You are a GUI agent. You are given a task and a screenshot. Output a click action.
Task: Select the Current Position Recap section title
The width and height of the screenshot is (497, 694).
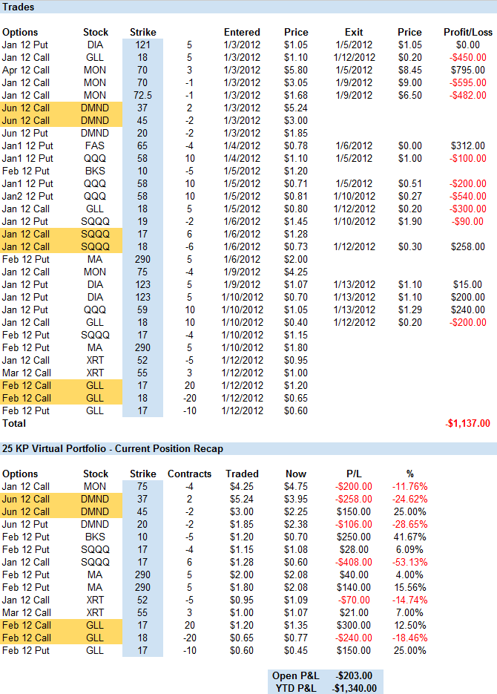112,448
